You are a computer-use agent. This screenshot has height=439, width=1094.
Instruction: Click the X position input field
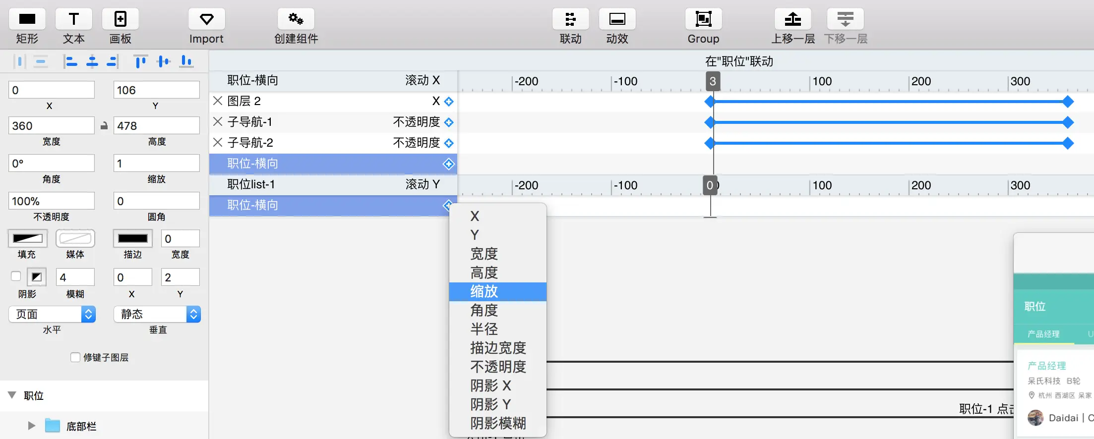point(52,90)
